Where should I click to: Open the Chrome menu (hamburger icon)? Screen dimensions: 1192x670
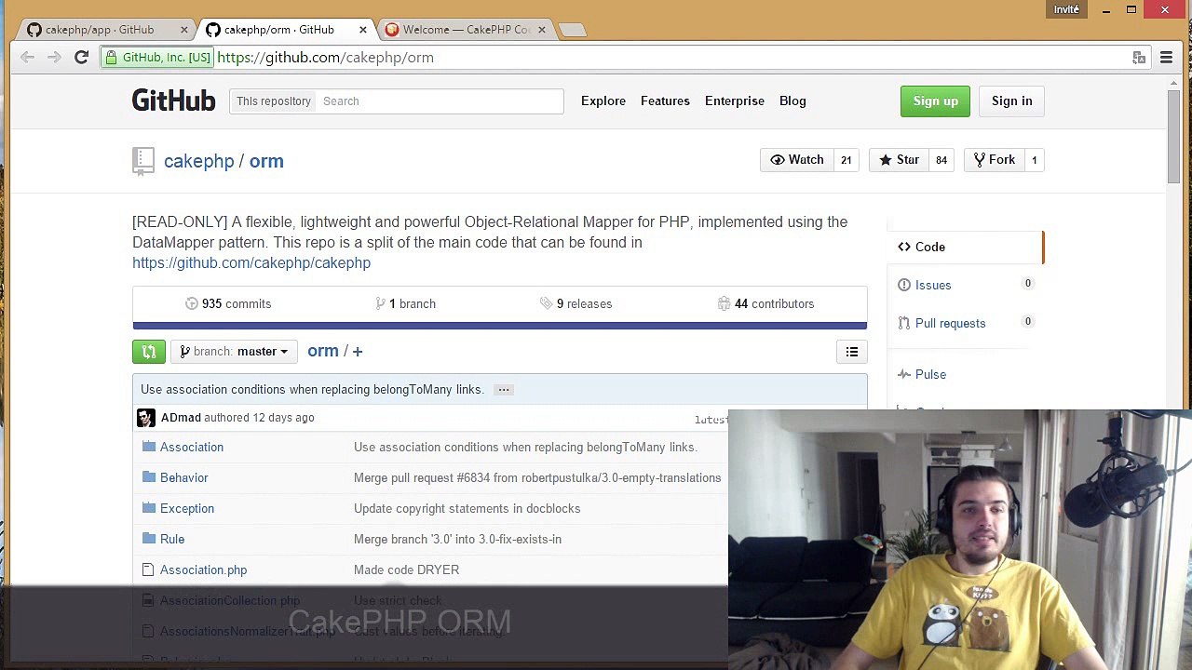(x=1166, y=58)
